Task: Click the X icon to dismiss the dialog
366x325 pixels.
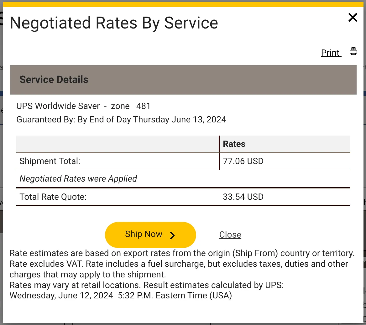Action: (353, 18)
